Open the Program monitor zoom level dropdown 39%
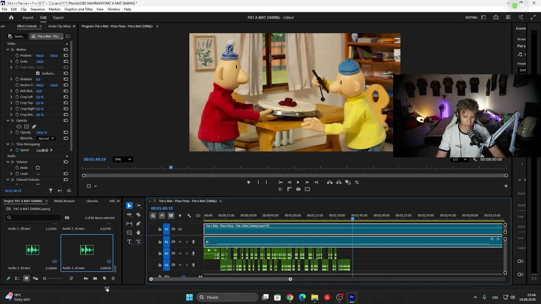 tap(123, 159)
